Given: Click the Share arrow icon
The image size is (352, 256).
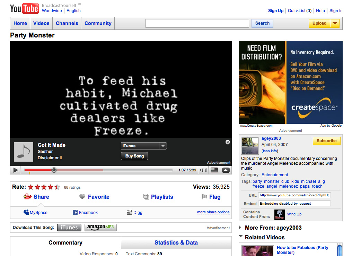Looking at the screenshot, I should [28, 197].
